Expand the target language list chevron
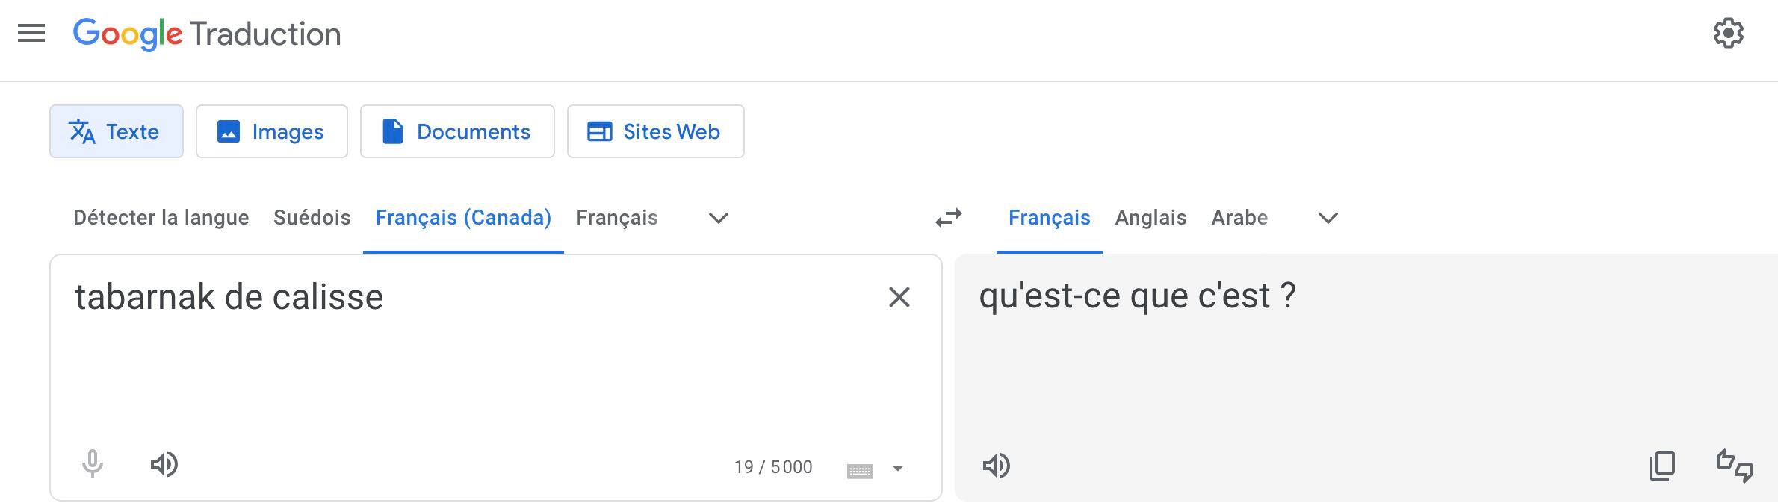1778x503 pixels. [1328, 218]
